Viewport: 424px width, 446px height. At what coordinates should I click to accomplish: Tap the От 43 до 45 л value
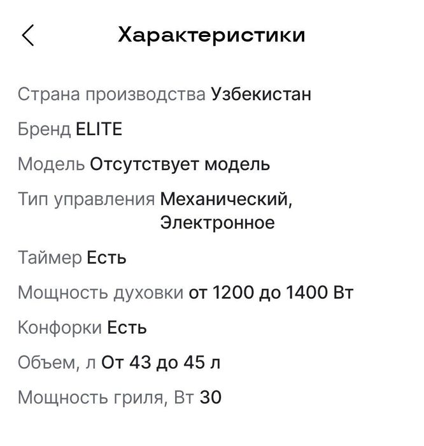[160, 363]
